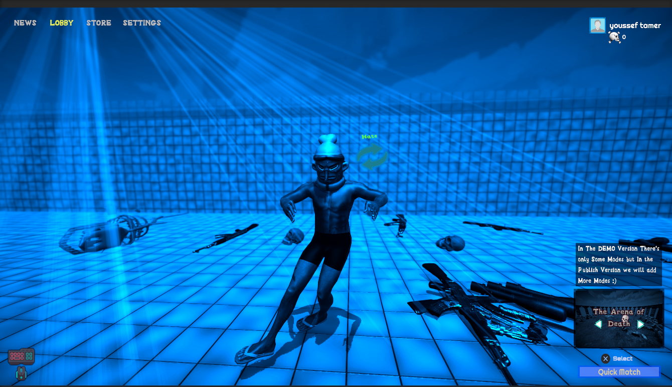Switch to the LOBBY tab
The height and width of the screenshot is (387, 672).
tap(62, 23)
